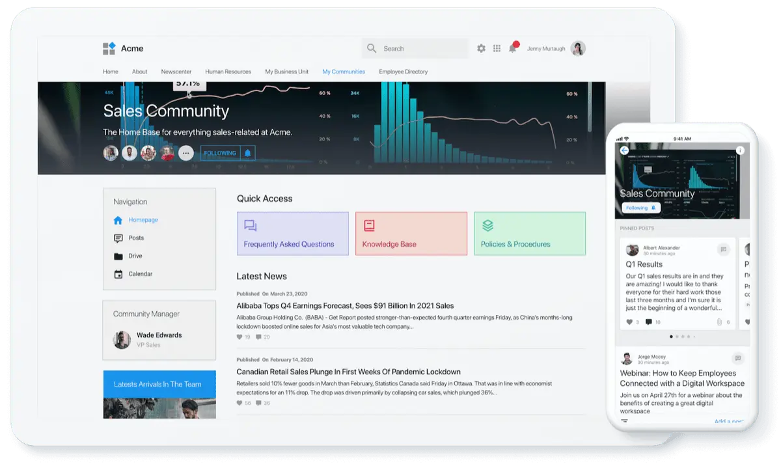This screenshot has height=466, width=781.
Task: Open the Alibaba Tops Q4 Earnings headline
Action: pyautogui.click(x=345, y=305)
